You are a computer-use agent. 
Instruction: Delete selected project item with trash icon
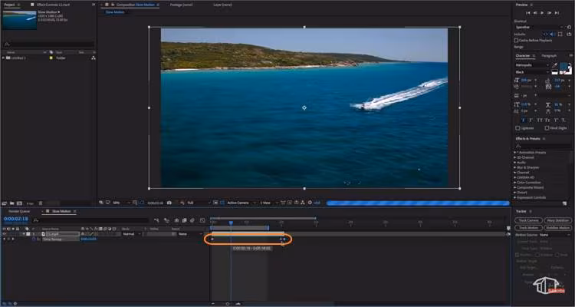[41, 203]
